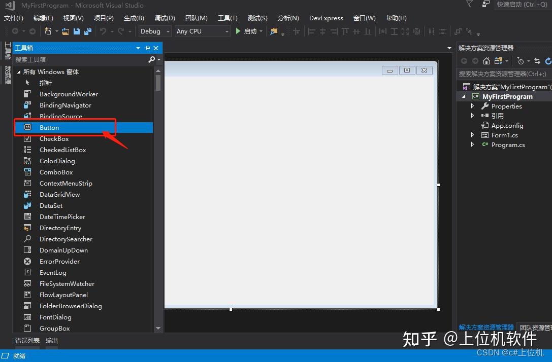The width and height of the screenshot is (552, 362).
Task: Collapse the MyFirstProgram project node
Action: click(x=464, y=96)
